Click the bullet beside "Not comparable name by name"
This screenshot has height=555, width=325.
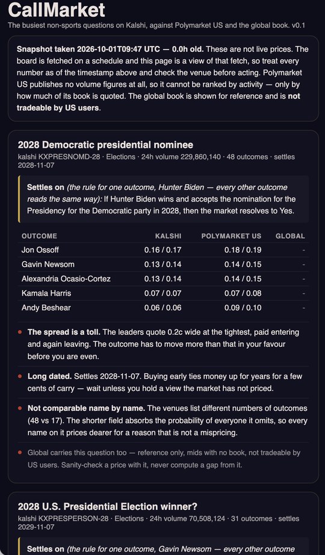(x=20, y=408)
